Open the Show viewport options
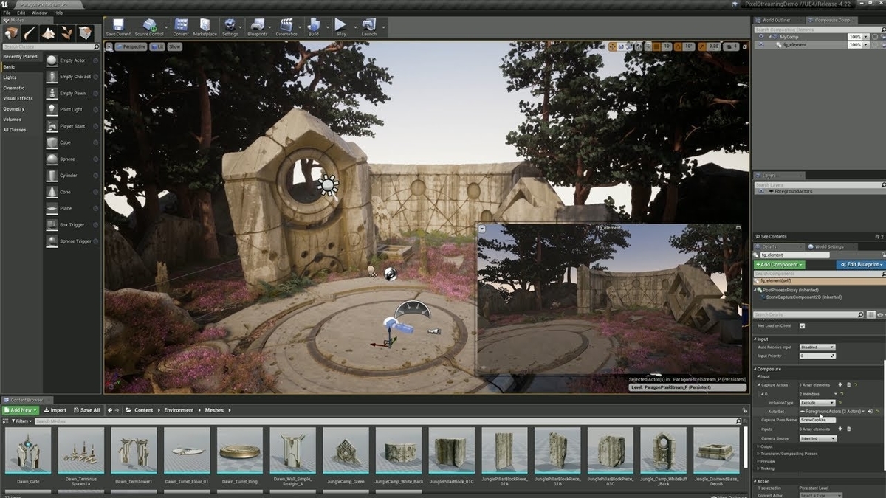The width and height of the screenshot is (886, 498). (174, 46)
